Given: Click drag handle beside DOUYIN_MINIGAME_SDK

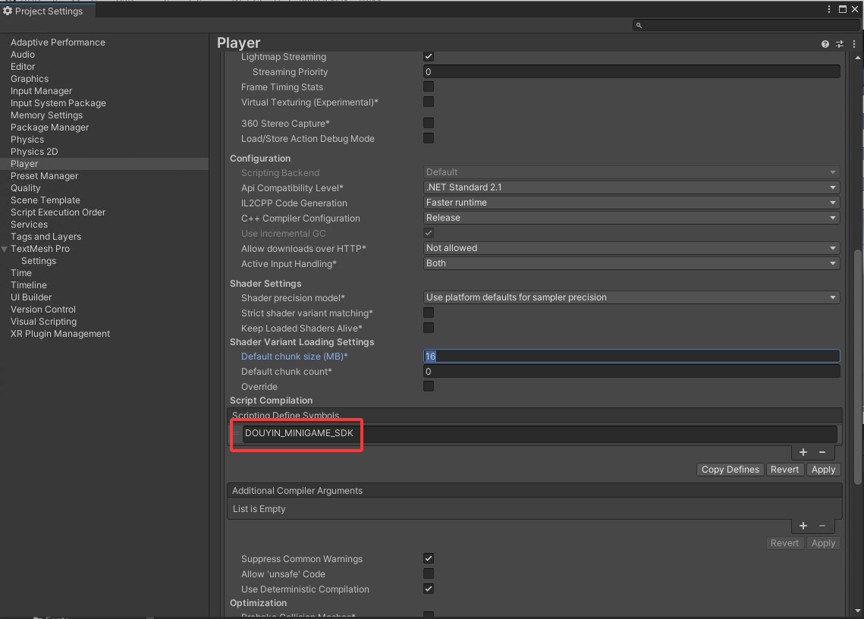Looking at the screenshot, I should pyautogui.click(x=236, y=432).
